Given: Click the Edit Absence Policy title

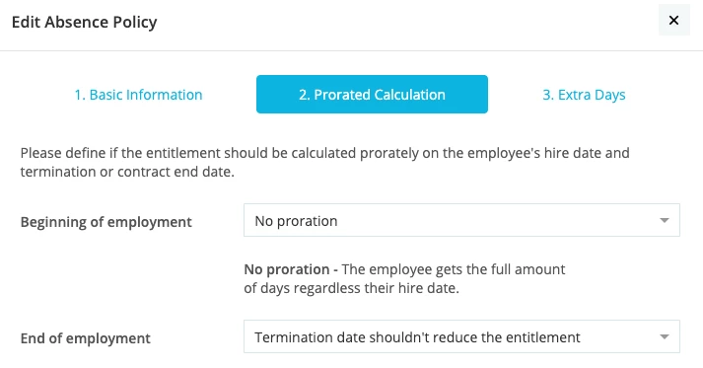Looking at the screenshot, I should [84, 22].
